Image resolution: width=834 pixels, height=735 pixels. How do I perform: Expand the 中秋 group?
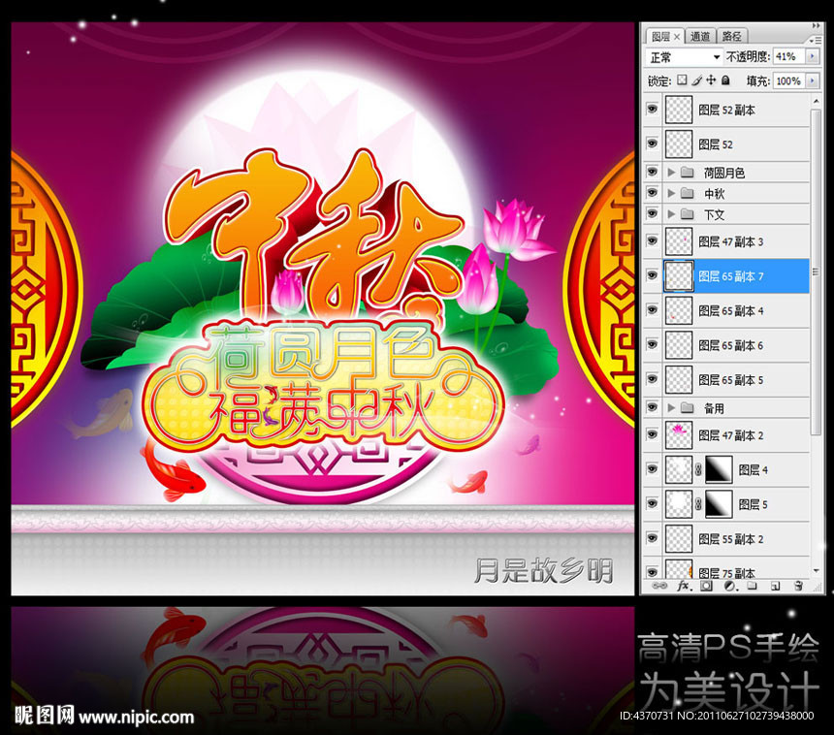point(671,193)
